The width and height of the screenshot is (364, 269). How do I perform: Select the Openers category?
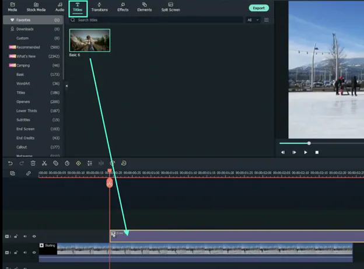[x=33, y=102]
